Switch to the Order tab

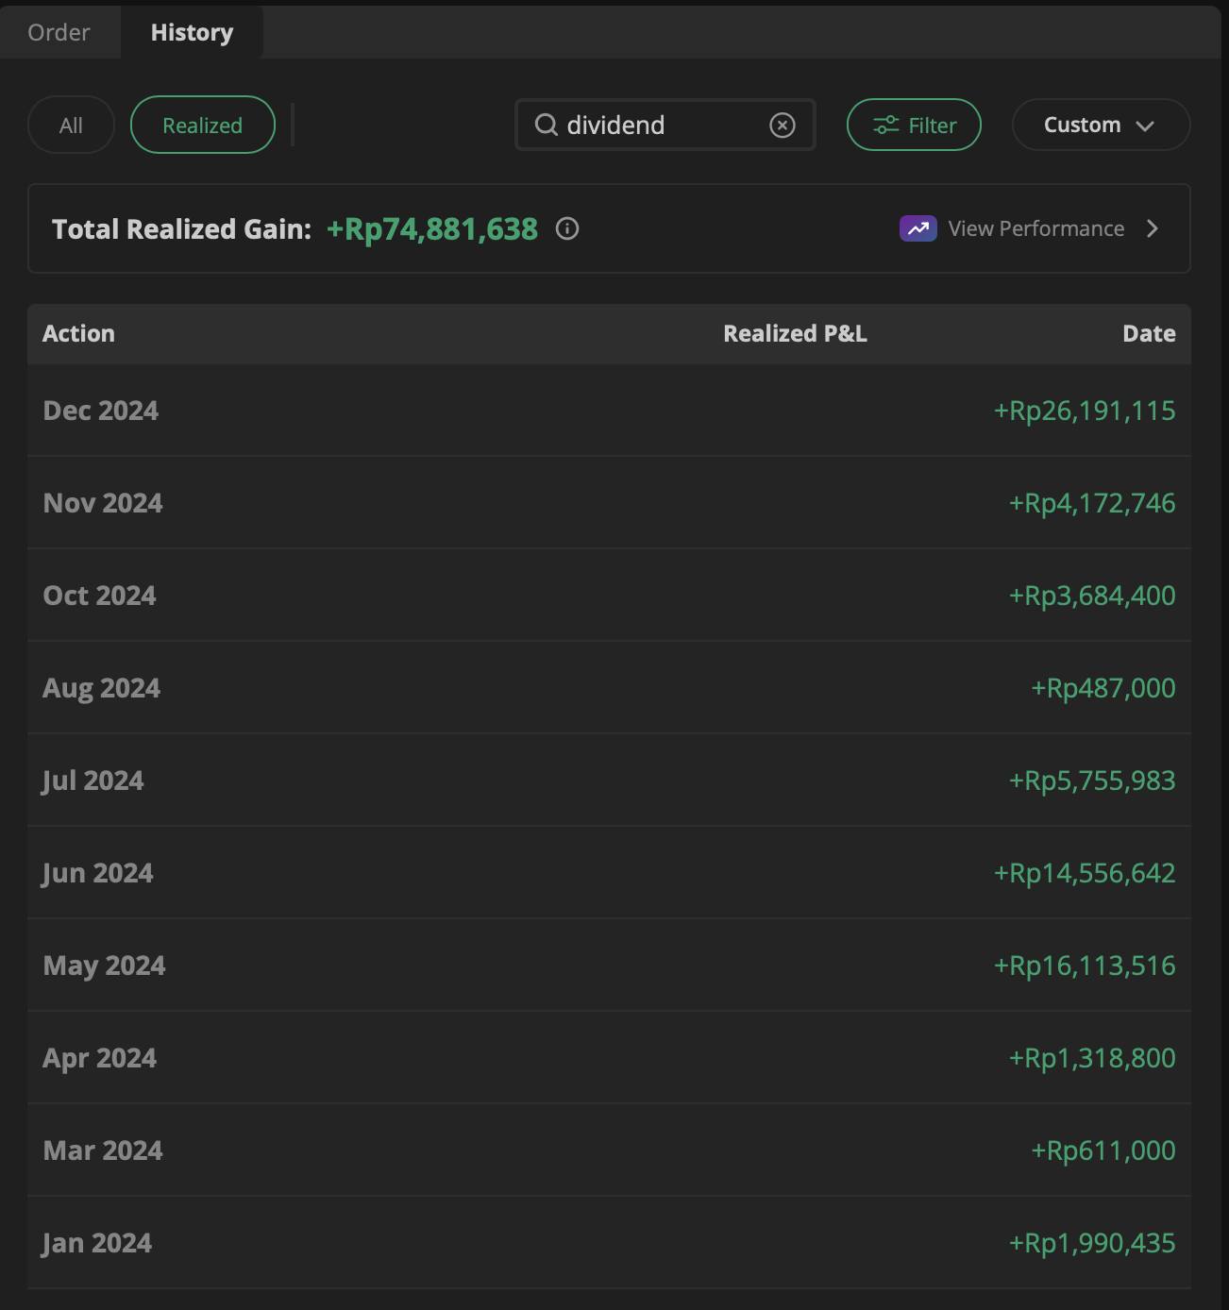tap(59, 33)
